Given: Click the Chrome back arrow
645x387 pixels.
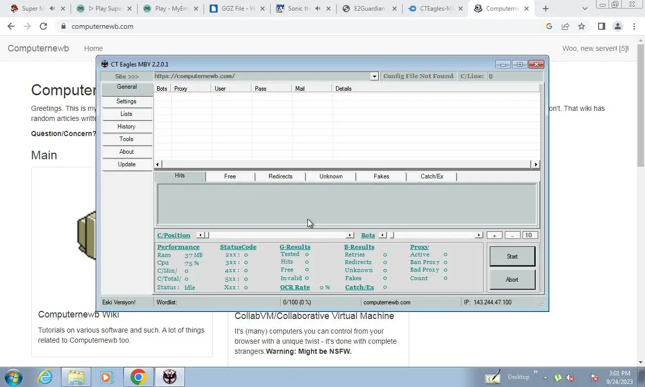Looking at the screenshot, I should point(11,26).
